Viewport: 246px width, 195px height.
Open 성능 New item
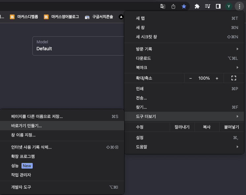[62, 166]
